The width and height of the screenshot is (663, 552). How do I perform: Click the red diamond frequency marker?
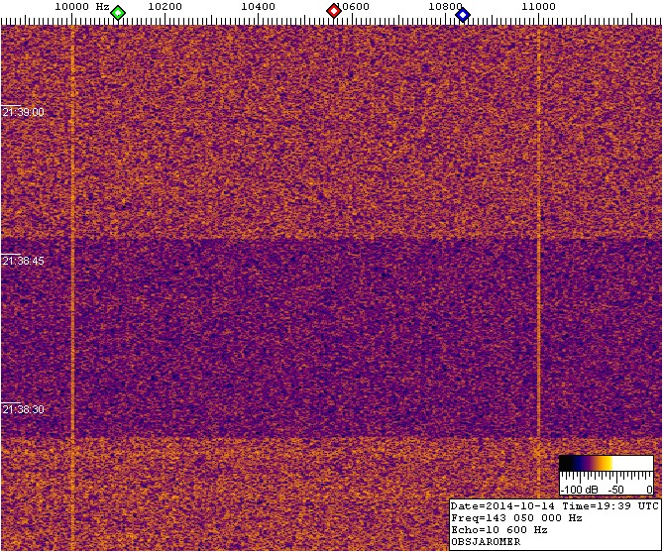click(334, 12)
